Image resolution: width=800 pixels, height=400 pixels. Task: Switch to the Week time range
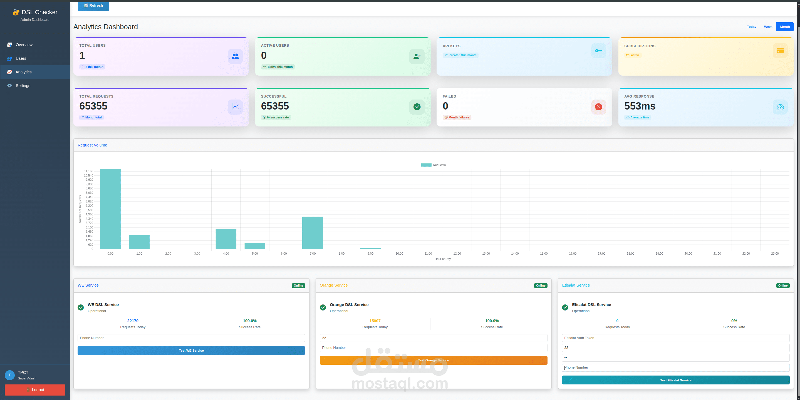coord(768,27)
